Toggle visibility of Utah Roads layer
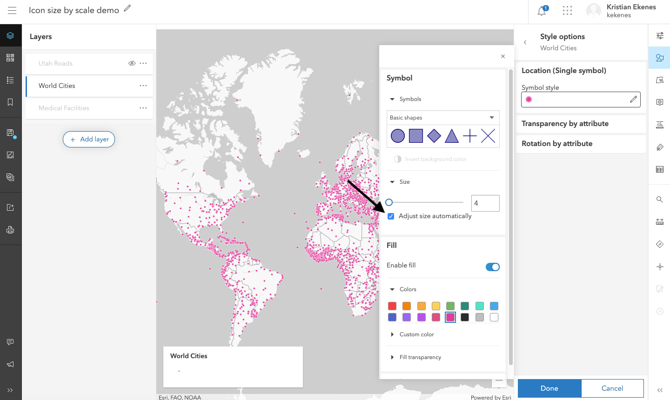670x400 pixels. pos(132,63)
